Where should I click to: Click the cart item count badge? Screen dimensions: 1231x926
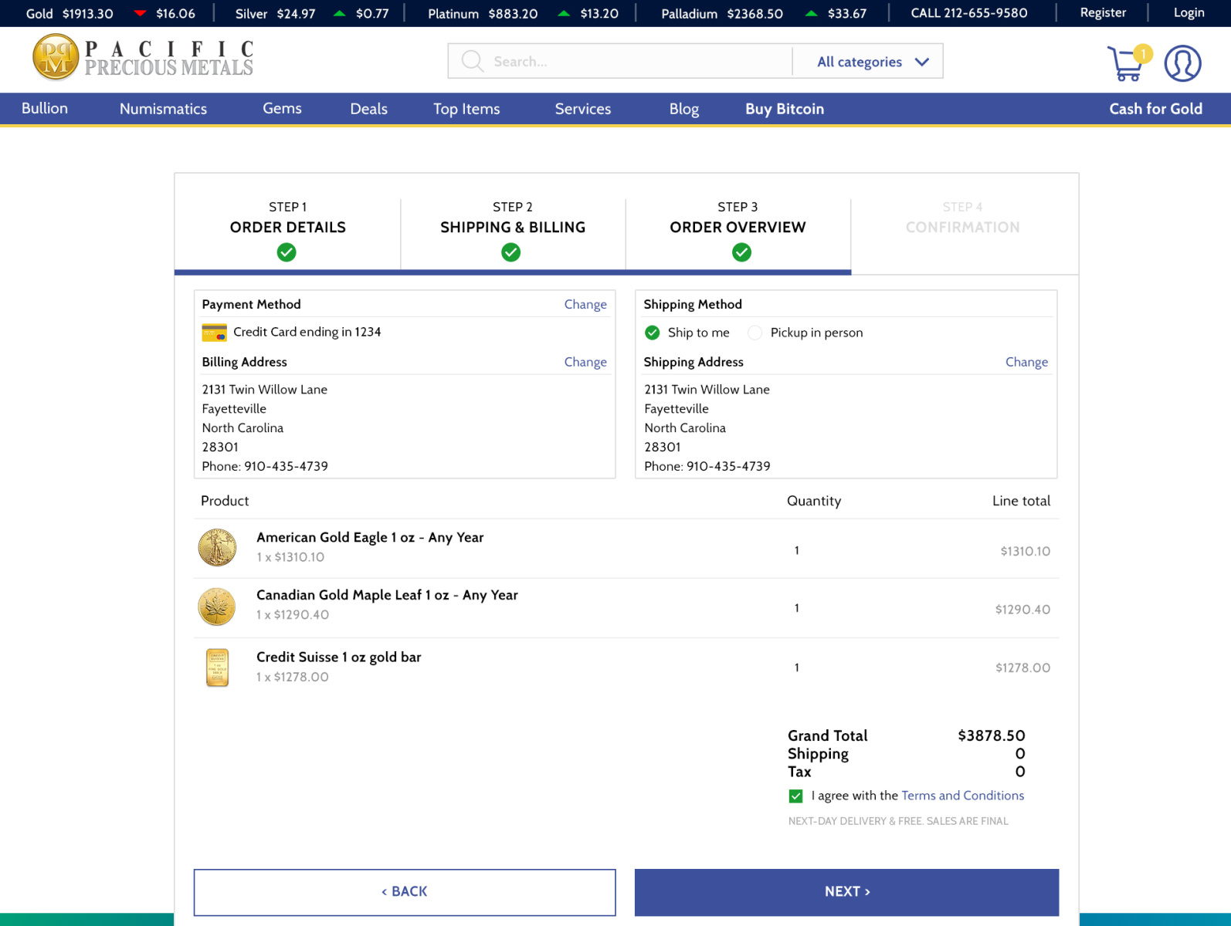tap(1143, 53)
